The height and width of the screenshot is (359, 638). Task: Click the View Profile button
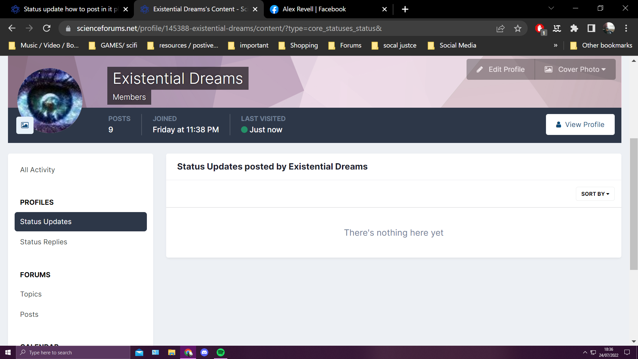coord(580,125)
